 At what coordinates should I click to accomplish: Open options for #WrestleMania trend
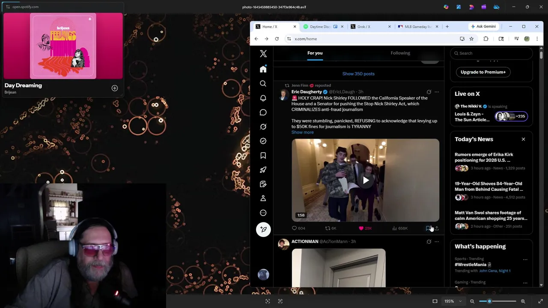(525, 260)
